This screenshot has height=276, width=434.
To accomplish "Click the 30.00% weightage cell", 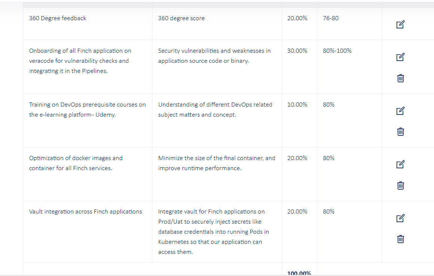I will pos(297,51).
